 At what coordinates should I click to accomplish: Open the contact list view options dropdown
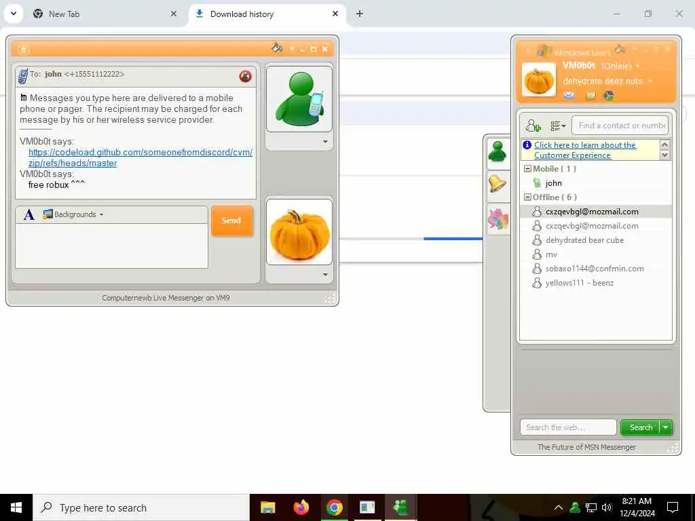click(558, 126)
